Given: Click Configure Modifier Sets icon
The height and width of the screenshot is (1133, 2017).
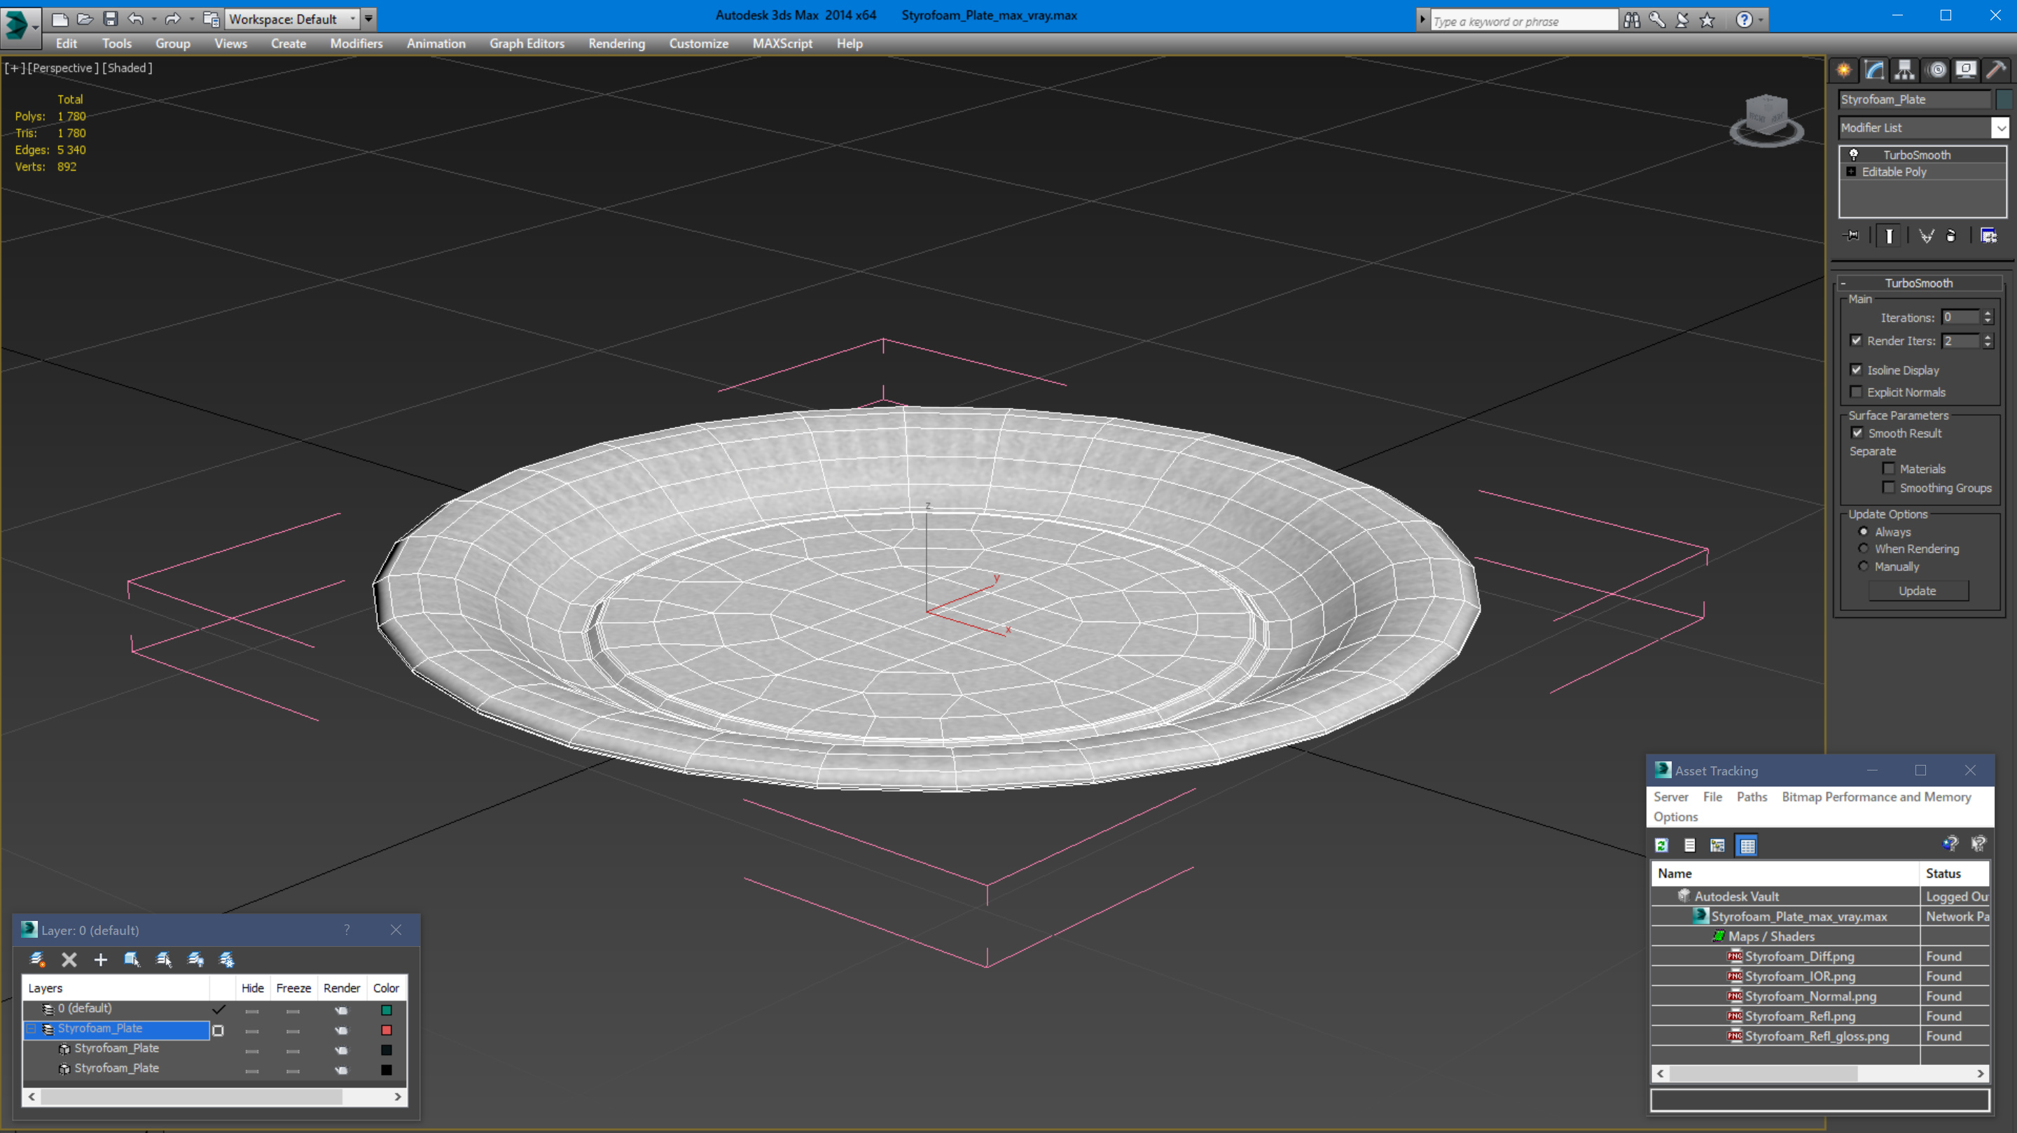Looking at the screenshot, I should tap(1988, 236).
